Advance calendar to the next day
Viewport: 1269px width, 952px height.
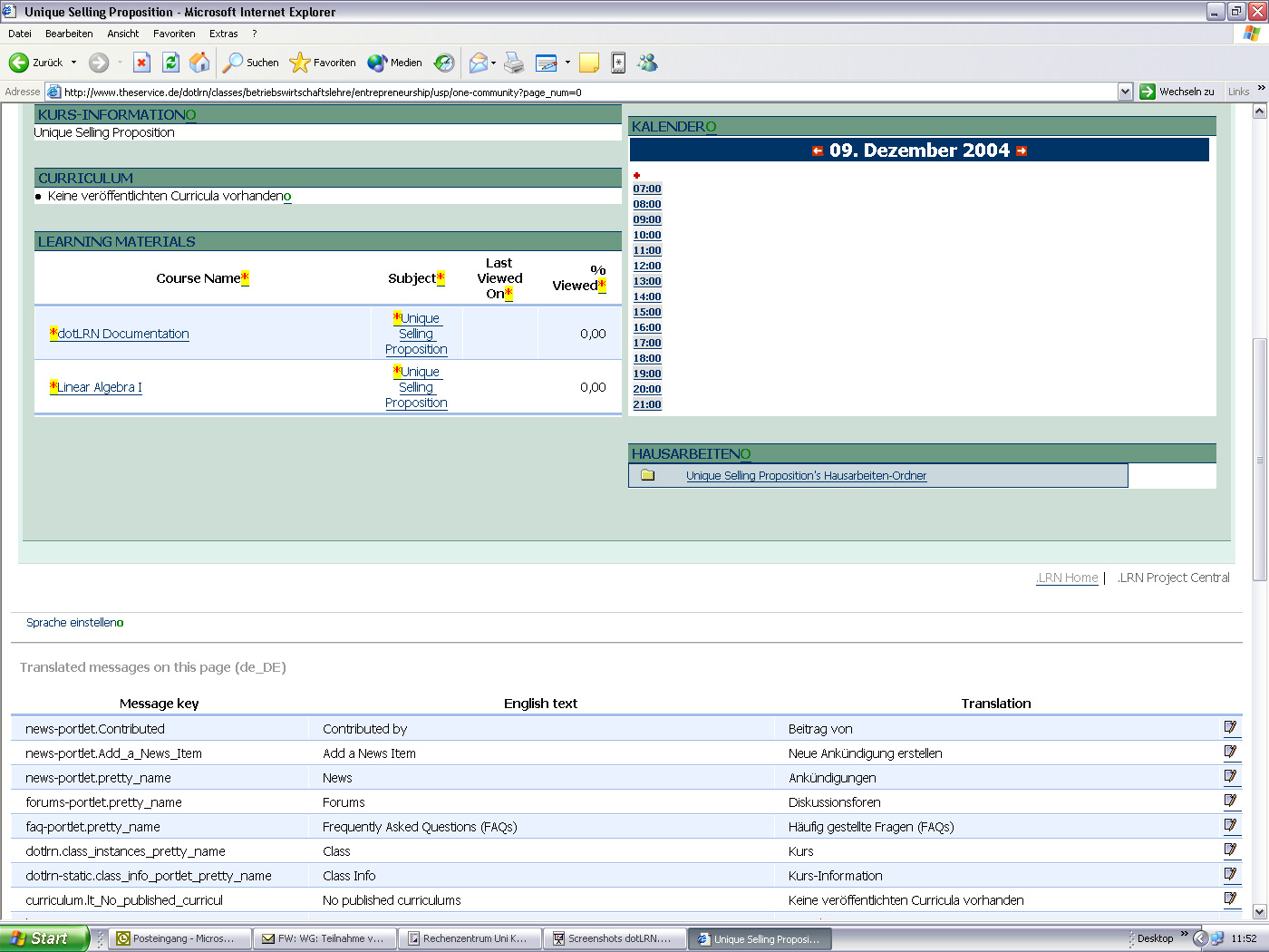click(1022, 150)
